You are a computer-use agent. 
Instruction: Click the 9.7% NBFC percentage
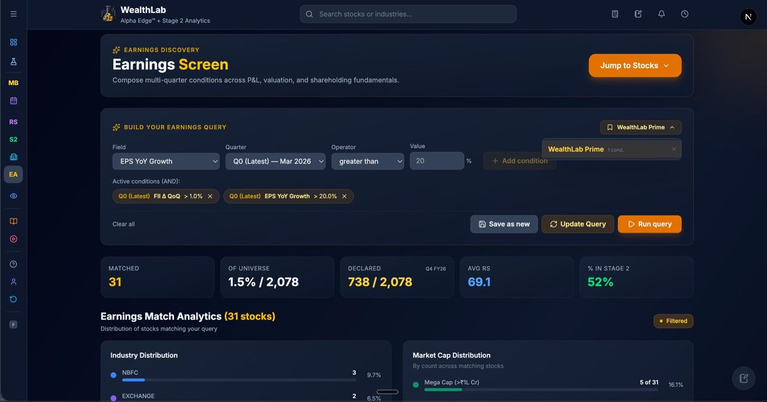(x=374, y=376)
